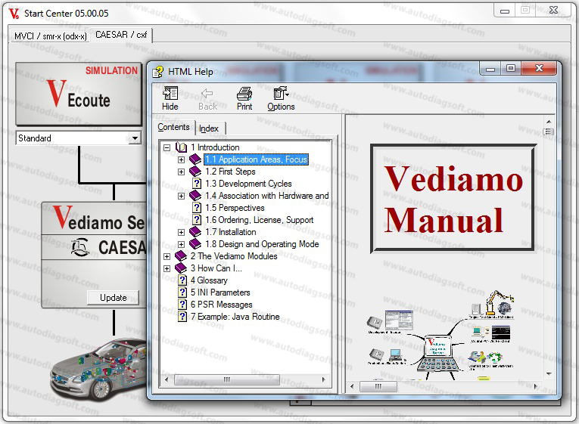Click the car diagnostic image in Start Center
Image resolution: width=579 pixels, height=424 pixels.
tap(99, 369)
